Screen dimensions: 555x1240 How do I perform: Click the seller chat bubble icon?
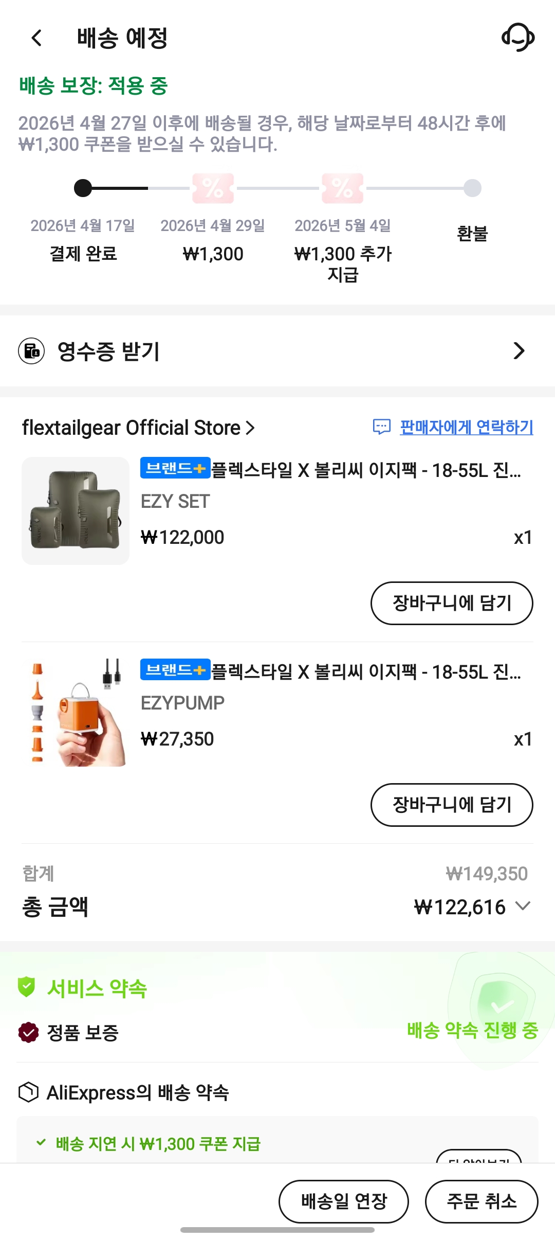point(381,427)
